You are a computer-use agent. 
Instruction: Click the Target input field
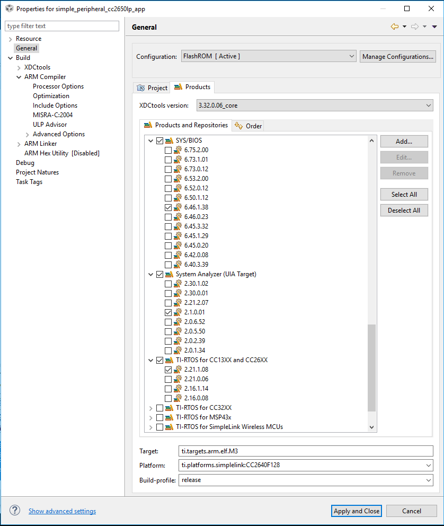pos(306,451)
